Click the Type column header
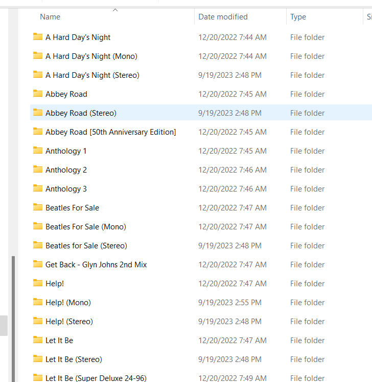Viewport: 372px width, 382px height. click(298, 17)
